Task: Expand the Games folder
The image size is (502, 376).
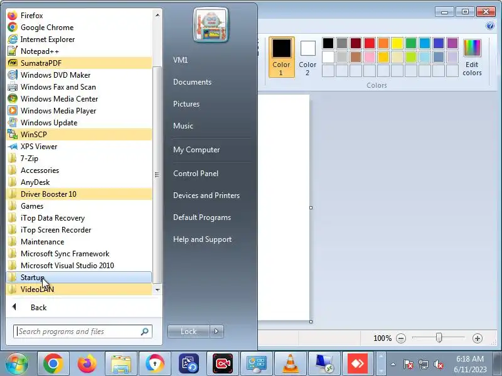Action: pyautogui.click(x=79, y=206)
